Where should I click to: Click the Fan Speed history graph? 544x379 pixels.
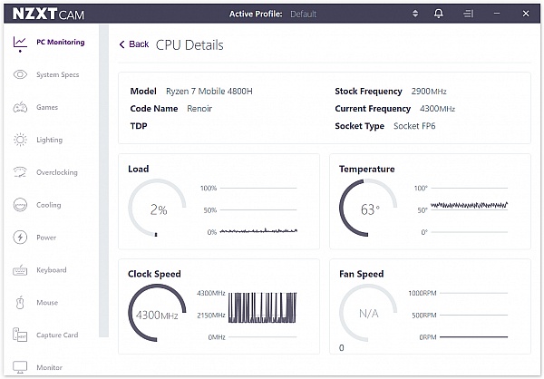473,315
